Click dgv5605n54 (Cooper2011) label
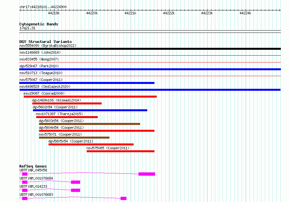The width and height of the screenshot is (290, 202). [71, 141]
